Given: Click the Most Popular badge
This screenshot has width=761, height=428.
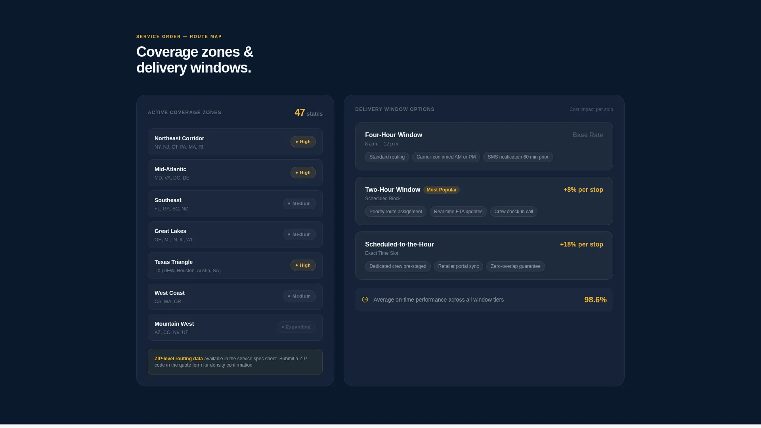Looking at the screenshot, I should click(442, 190).
